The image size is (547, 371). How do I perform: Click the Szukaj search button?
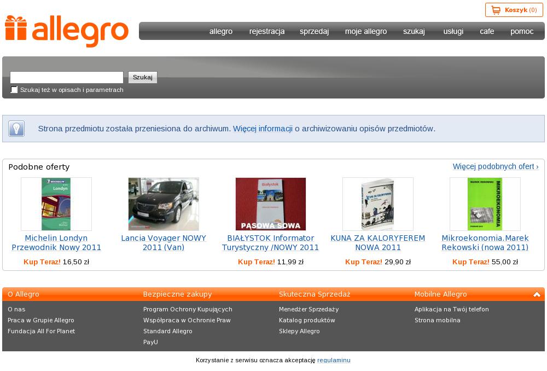point(143,77)
